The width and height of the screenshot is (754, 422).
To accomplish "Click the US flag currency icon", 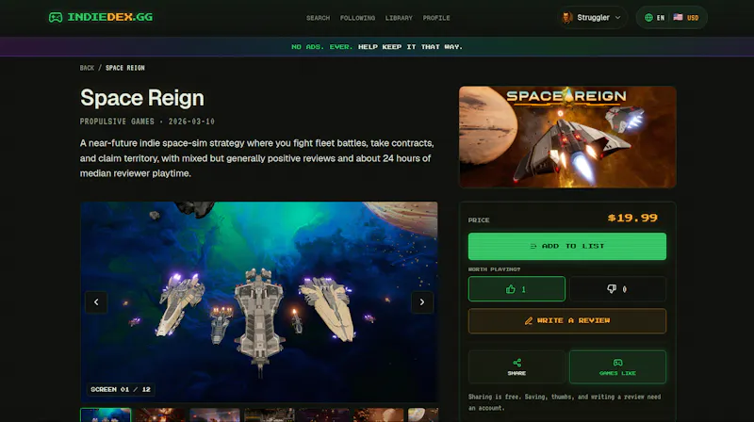I will pos(678,17).
